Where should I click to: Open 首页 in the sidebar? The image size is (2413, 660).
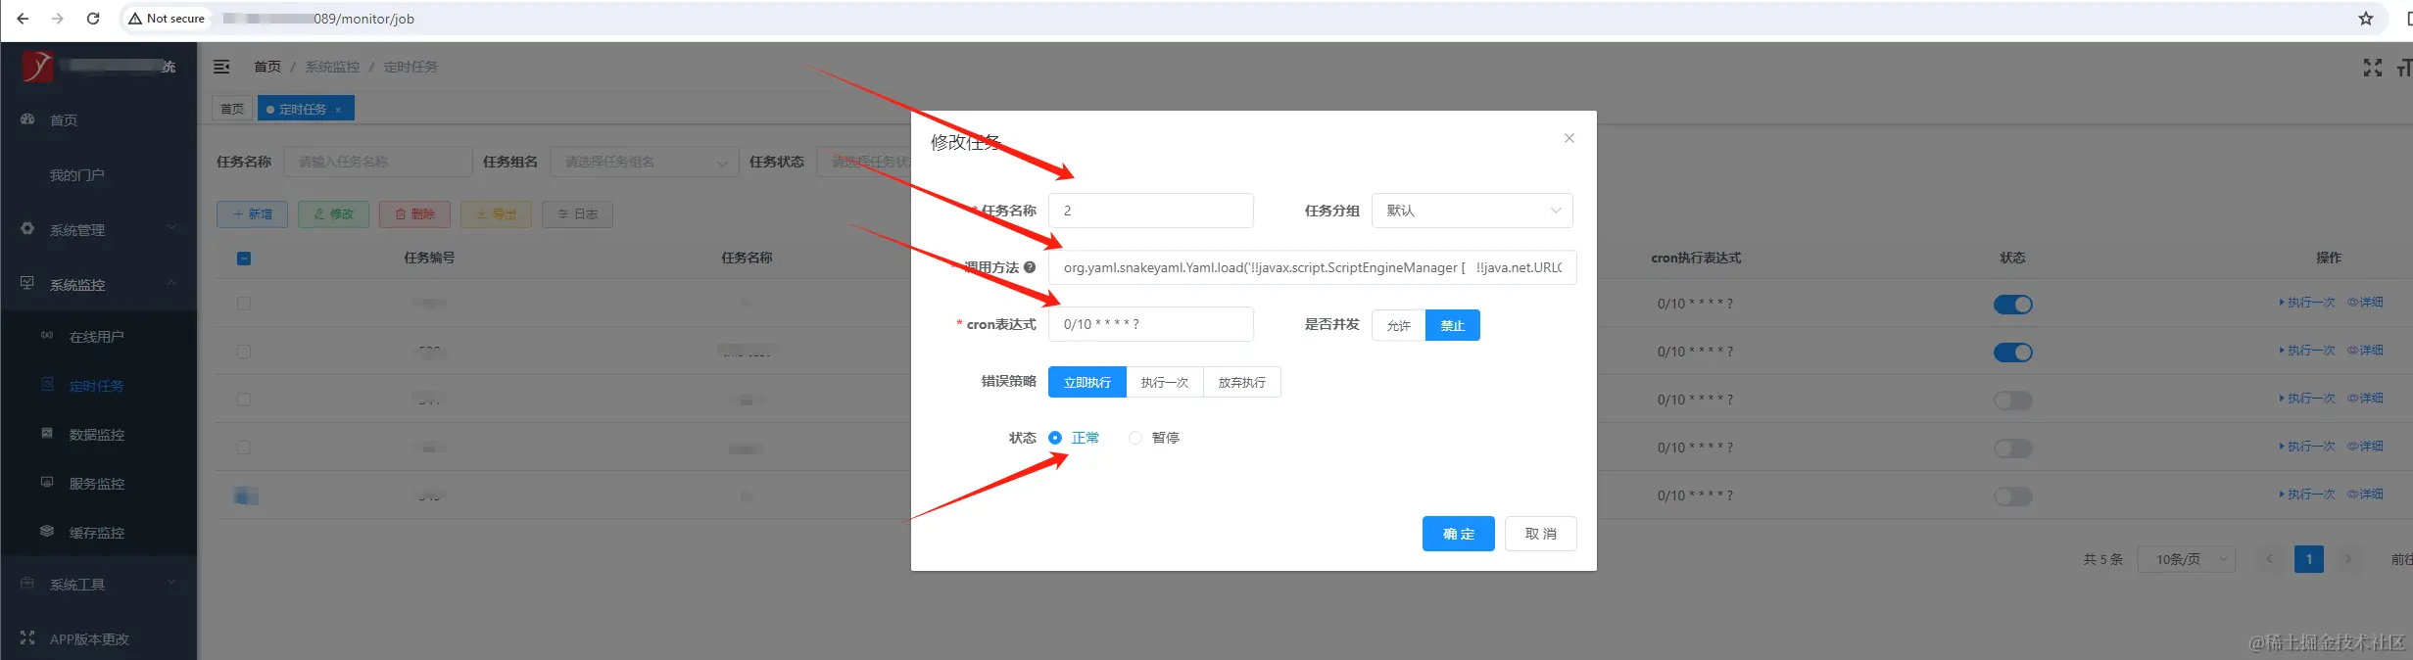pos(64,119)
